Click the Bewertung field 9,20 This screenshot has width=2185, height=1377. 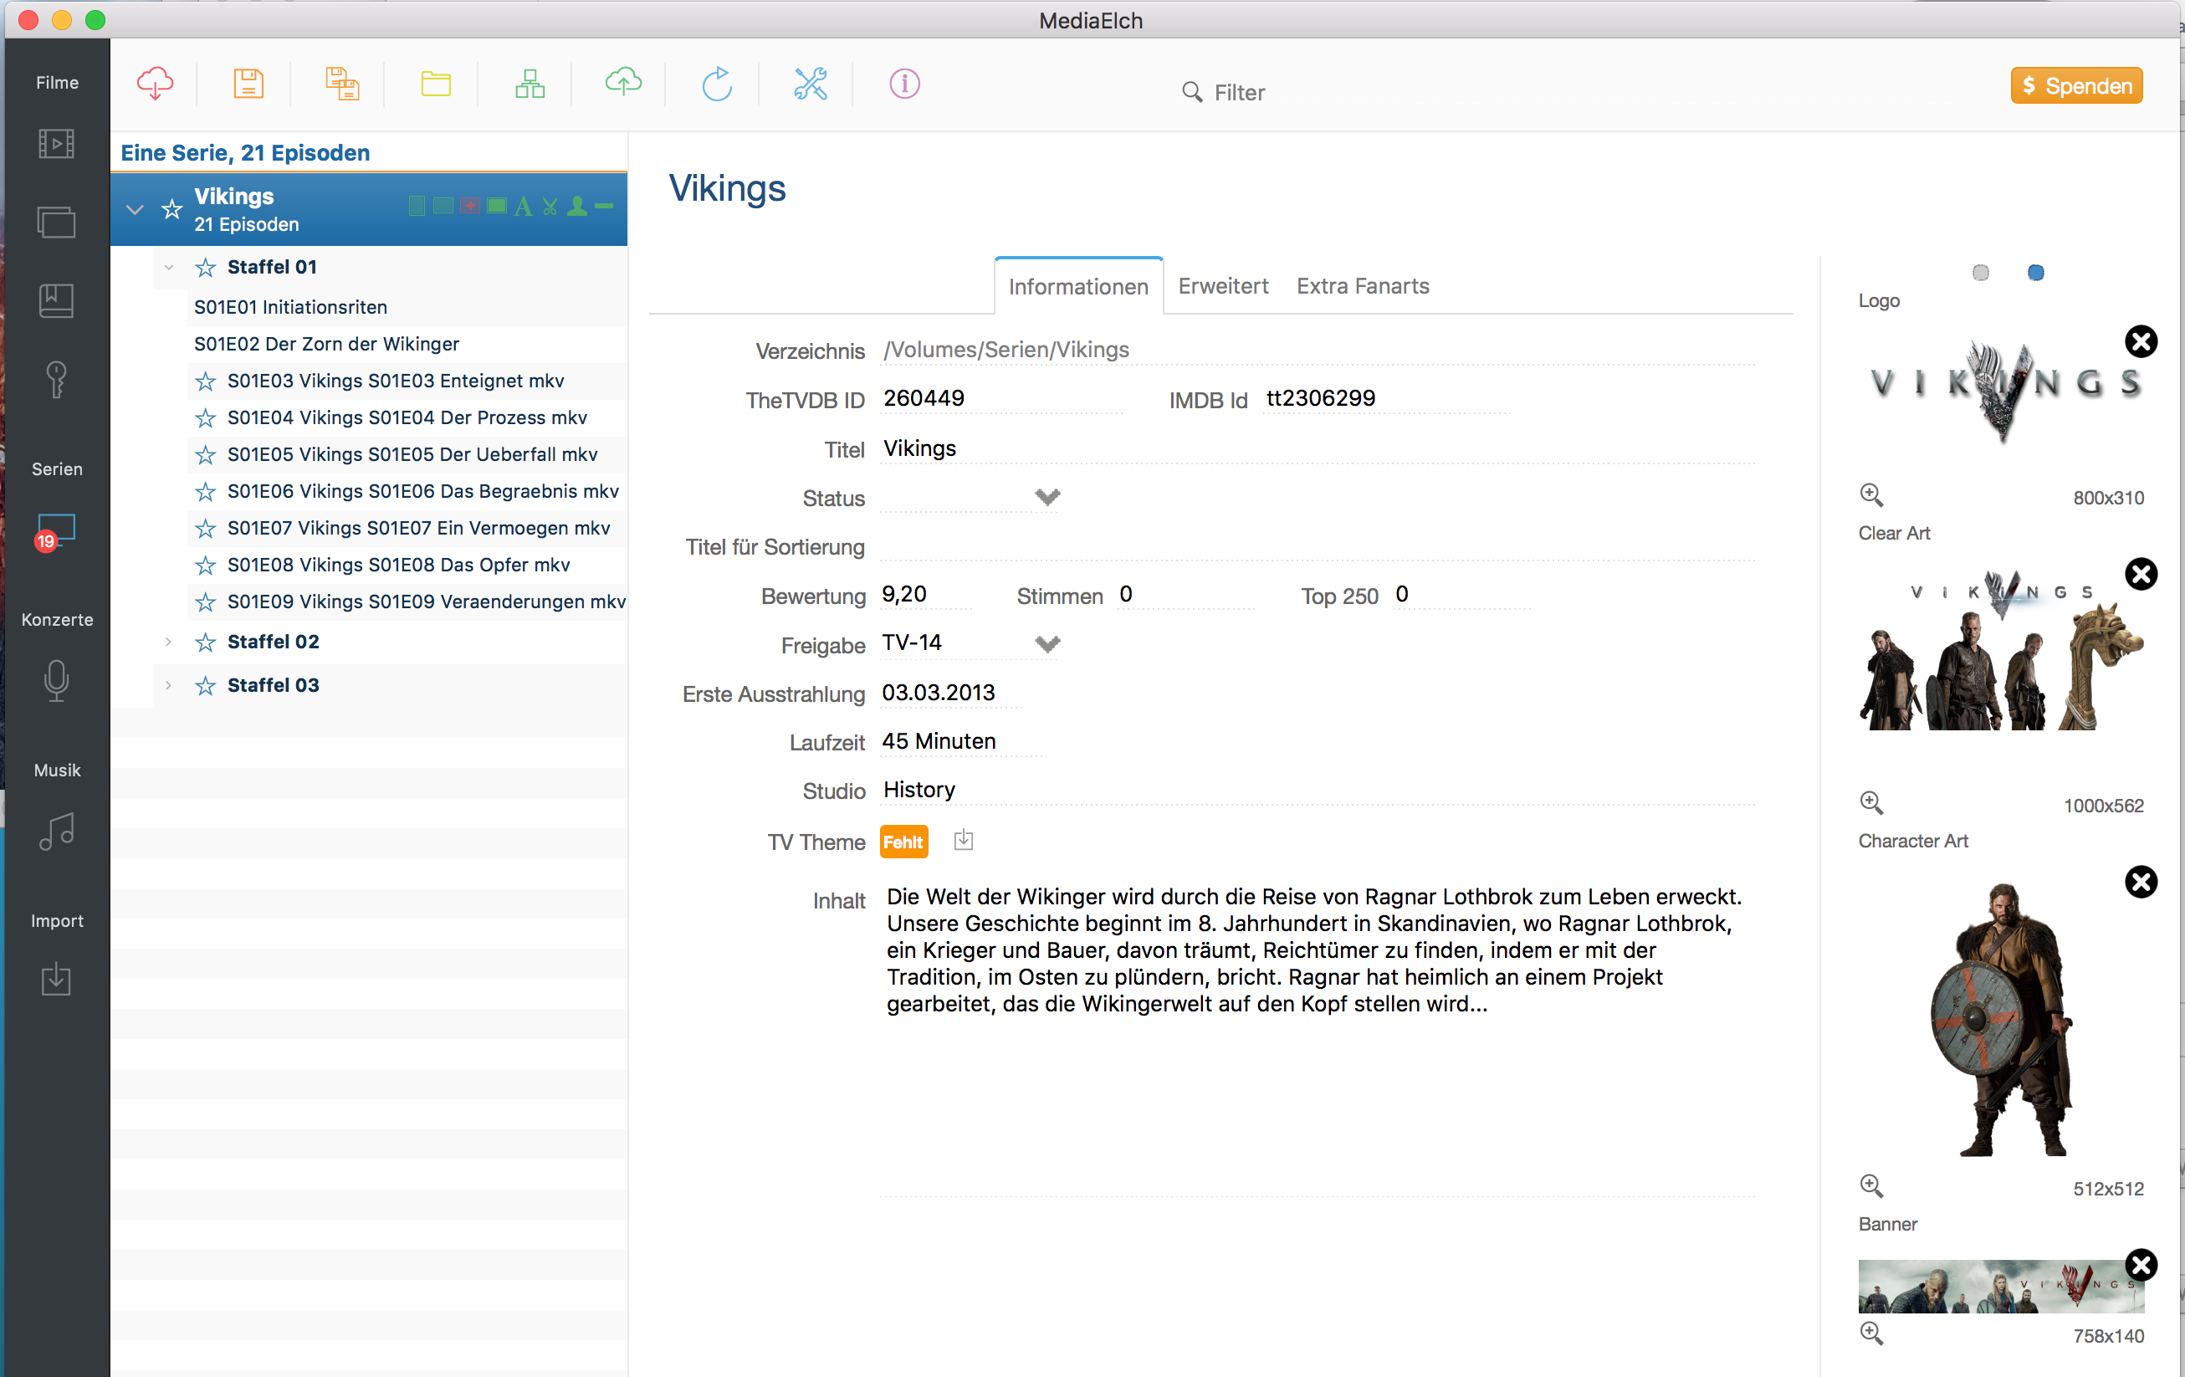pos(925,595)
